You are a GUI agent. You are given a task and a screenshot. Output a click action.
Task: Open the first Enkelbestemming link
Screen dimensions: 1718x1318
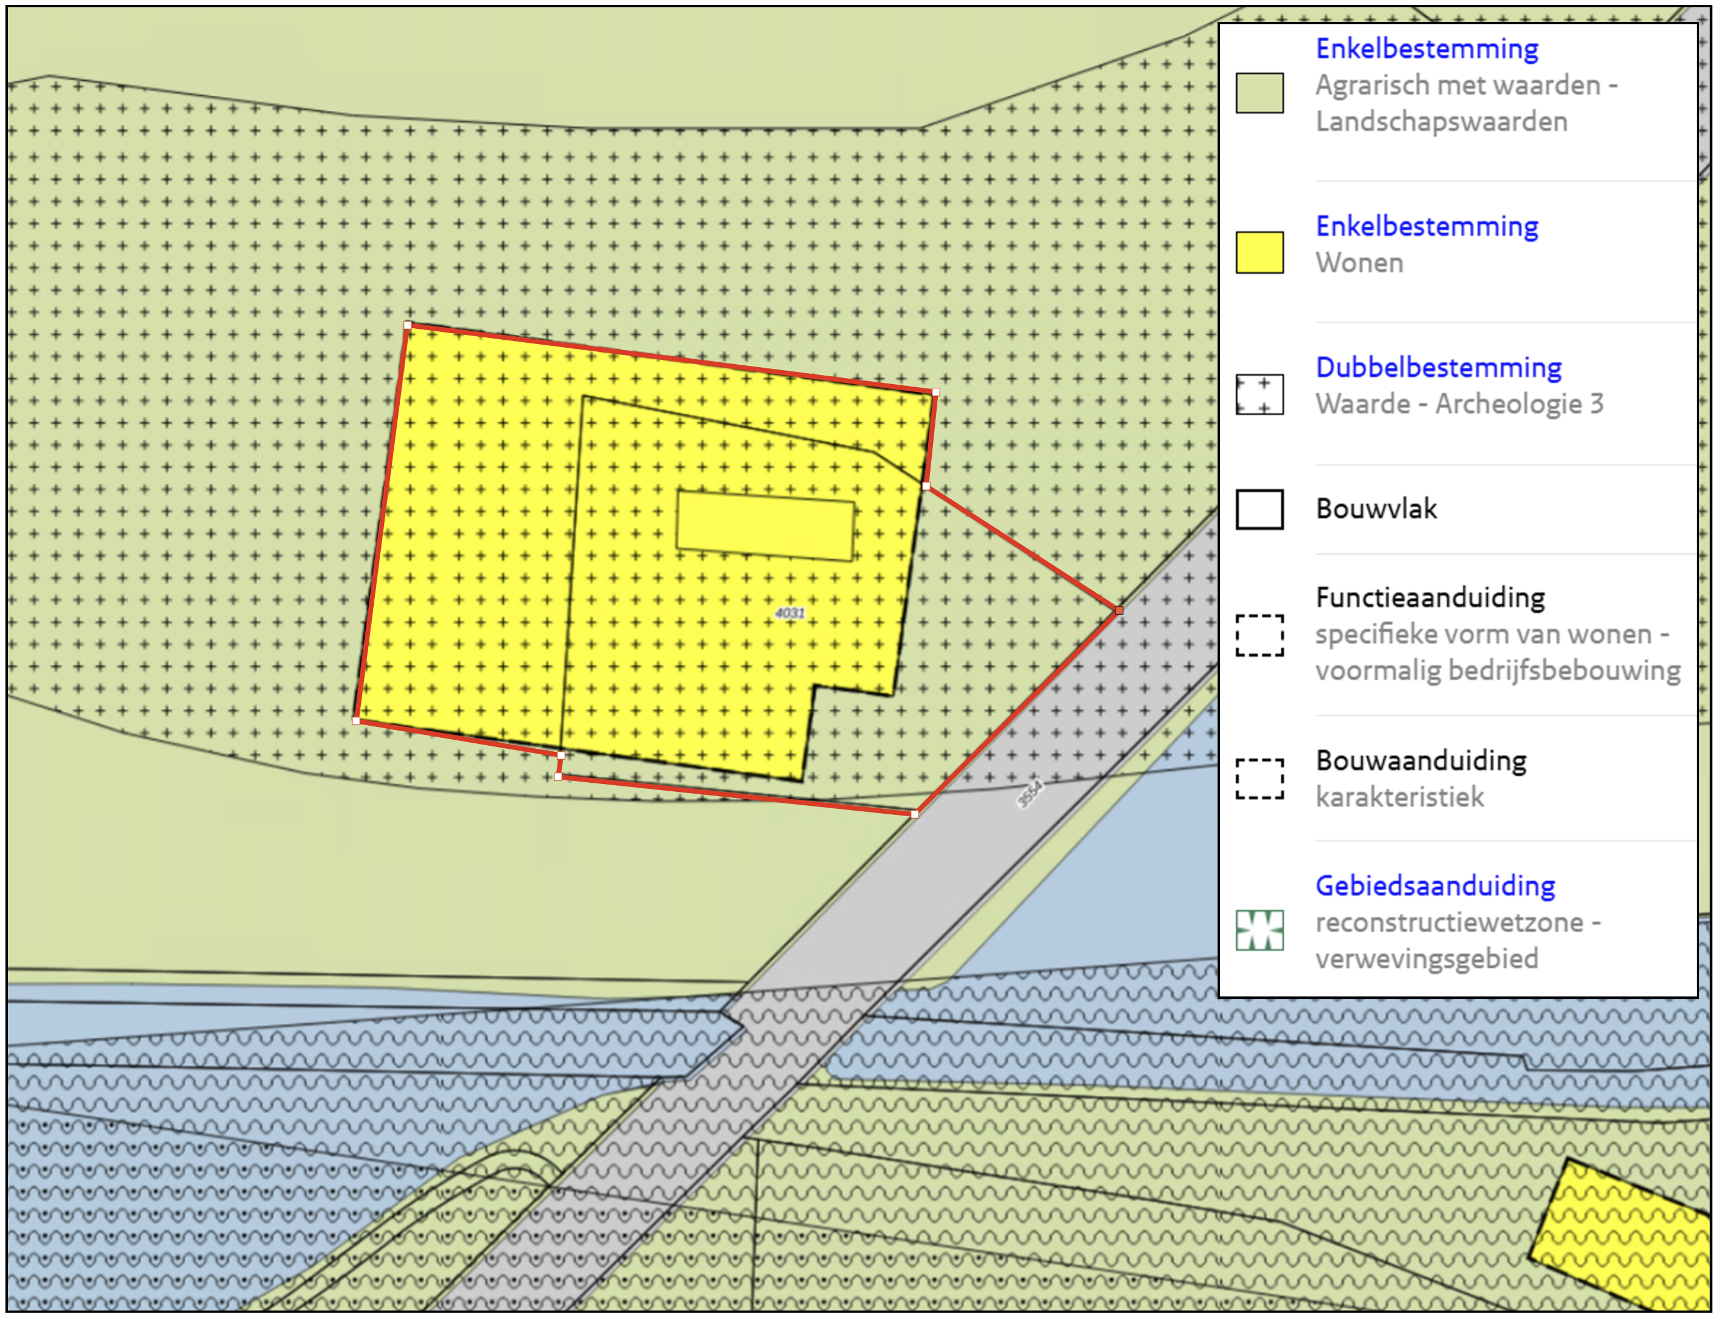tap(1426, 49)
